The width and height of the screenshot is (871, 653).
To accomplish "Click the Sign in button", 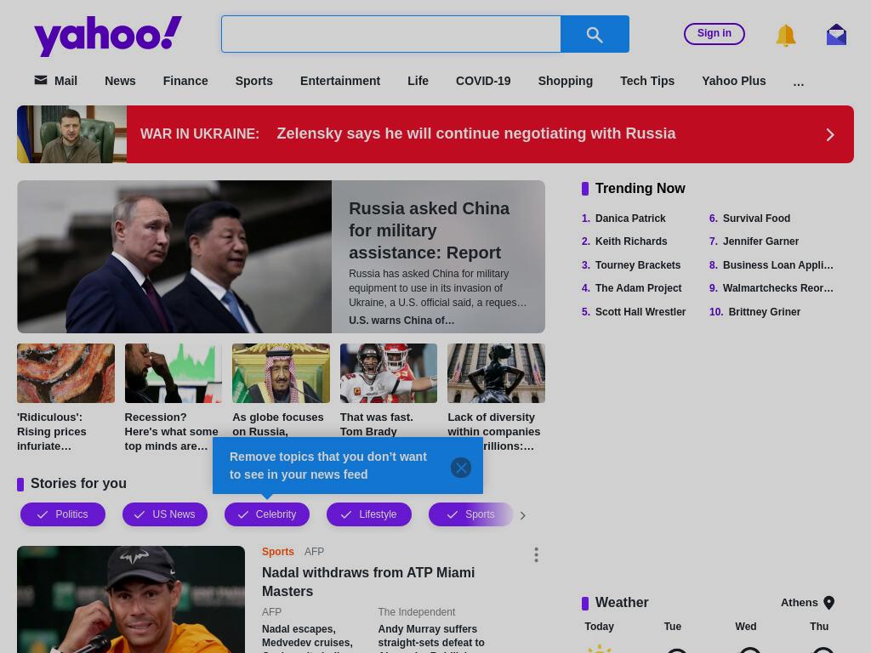I will [714, 33].
